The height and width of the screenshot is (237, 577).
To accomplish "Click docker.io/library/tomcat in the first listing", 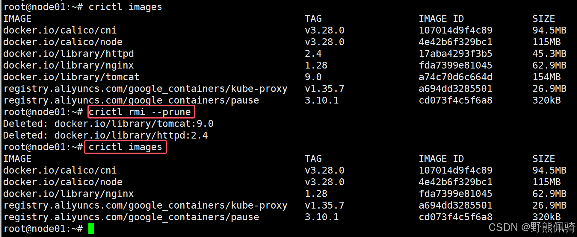I will (71, 77).
